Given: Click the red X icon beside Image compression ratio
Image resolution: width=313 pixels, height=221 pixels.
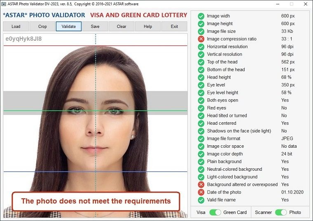Looking at the screenshot, I should [201, 39].
